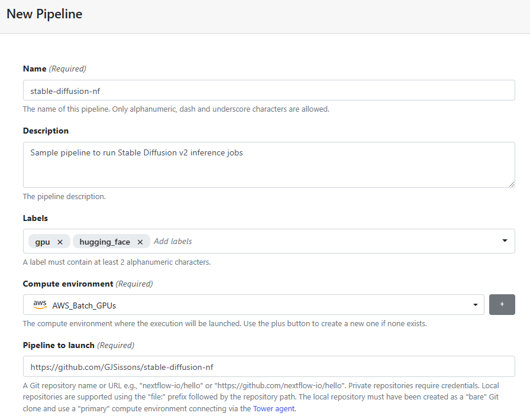
Task: Click into the Description text area
Action: click(x=269, y=165)
